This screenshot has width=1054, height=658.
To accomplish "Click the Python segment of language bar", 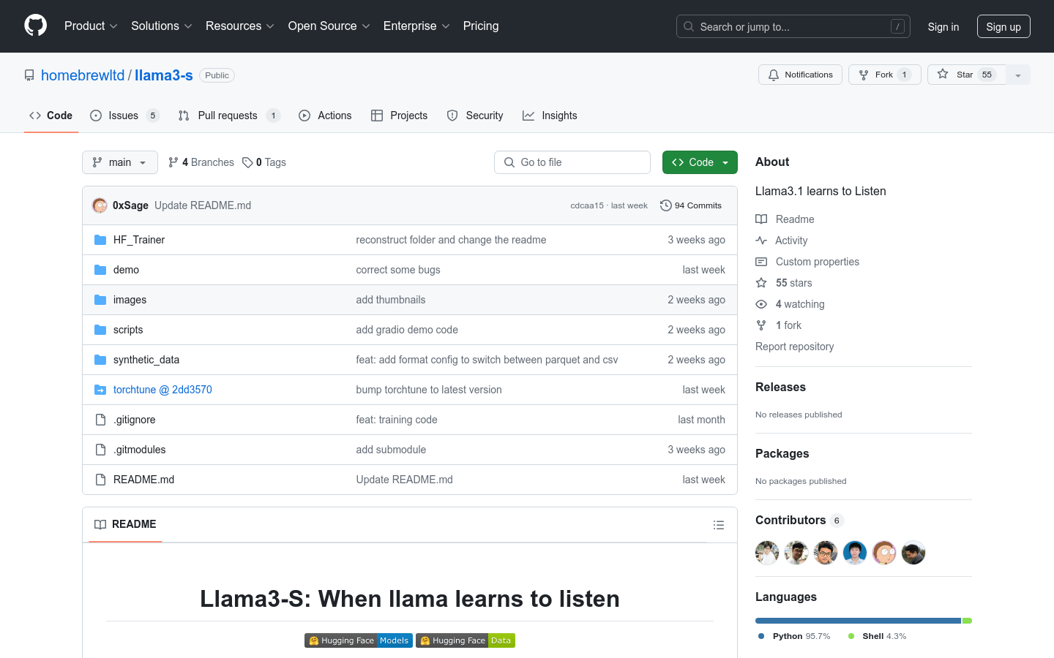I will pos(858,621).
